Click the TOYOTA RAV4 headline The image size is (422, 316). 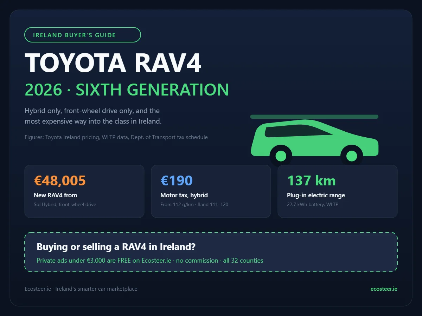pyautogui.click(x=113, y=63)
